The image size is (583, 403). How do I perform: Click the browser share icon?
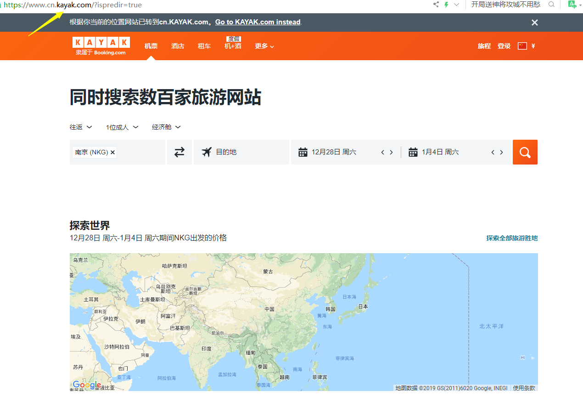coord(436,5)
